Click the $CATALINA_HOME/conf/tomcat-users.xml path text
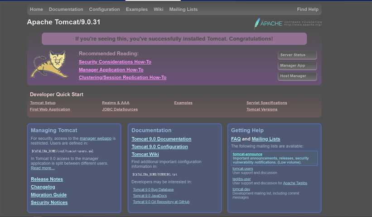The height and width of the screenshot is (217, 372). (x=63, y=151)
